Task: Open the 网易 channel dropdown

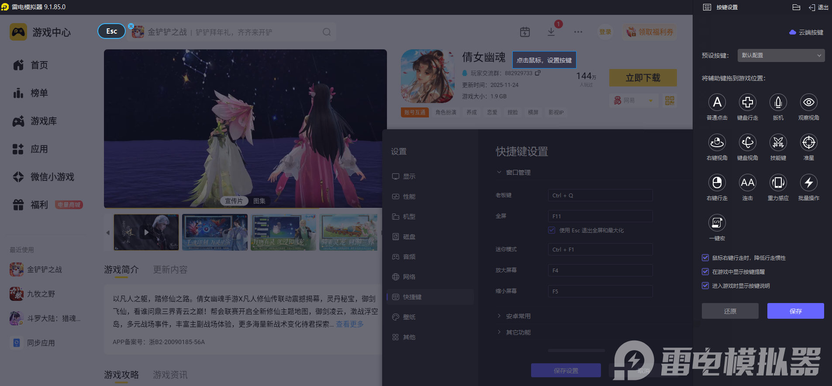Action: coord(633,100)
